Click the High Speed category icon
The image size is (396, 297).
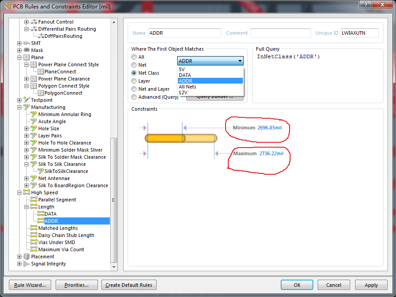tap(27, 193)
